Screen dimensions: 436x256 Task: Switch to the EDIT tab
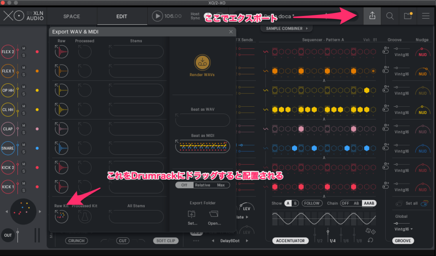coord(122,17)
